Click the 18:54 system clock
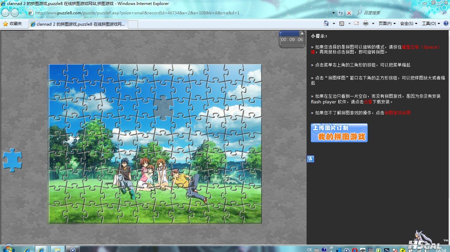Viewport: 450px width, 252px height. (x=440, y=250)
